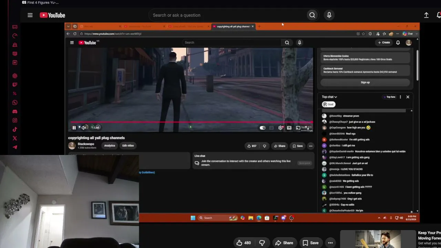Open Instagram from the left sidebar
This screenshot has height=248, width=441.
tap(15, 121)
